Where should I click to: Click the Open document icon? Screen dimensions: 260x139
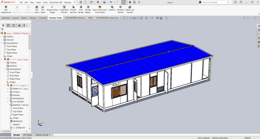[91, 2]
